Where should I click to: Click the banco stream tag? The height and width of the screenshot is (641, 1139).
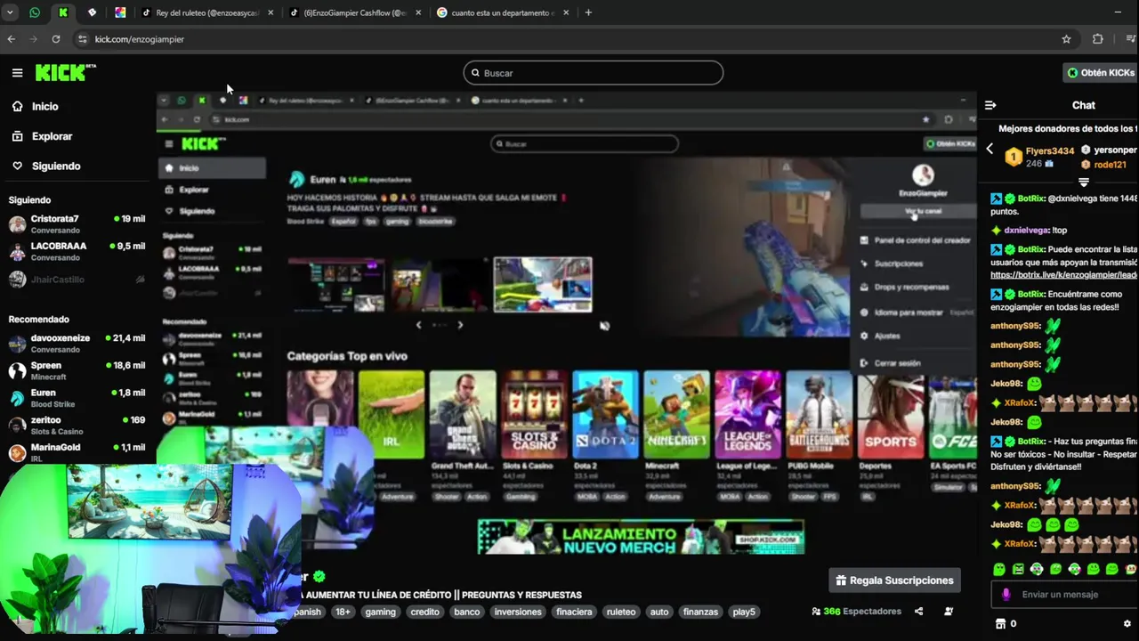click(x=466, y=613)
